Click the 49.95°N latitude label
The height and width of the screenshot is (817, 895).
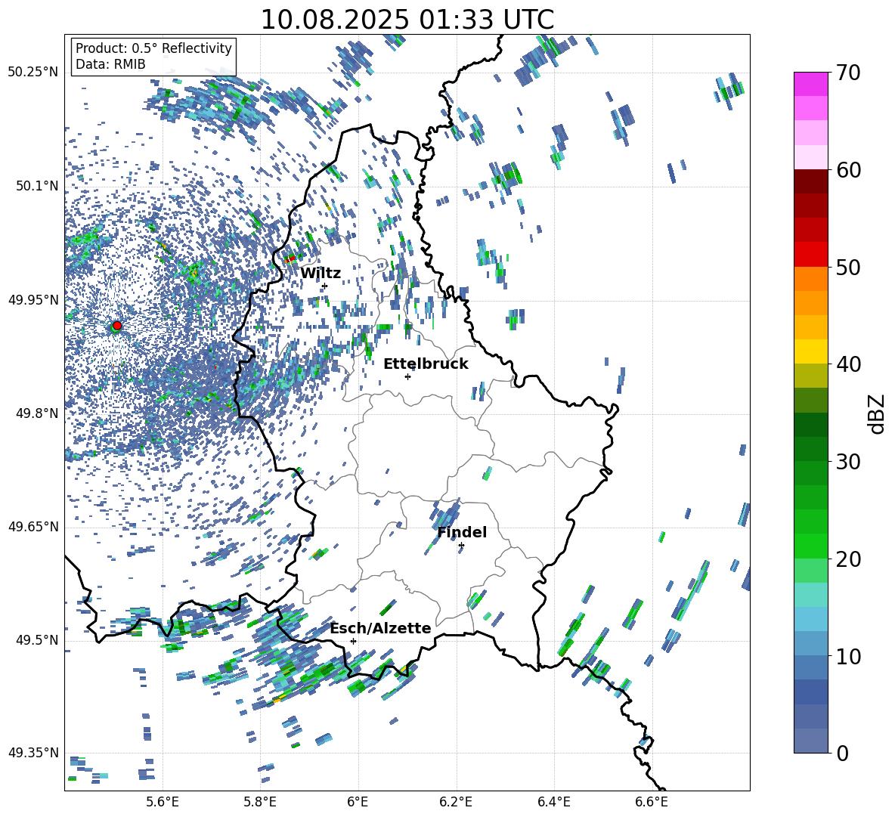33,299
